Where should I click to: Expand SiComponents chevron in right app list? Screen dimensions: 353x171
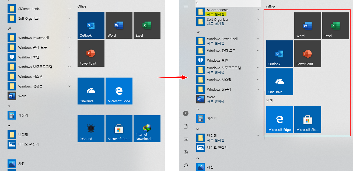pyautogui.click(x=258, y=9)
